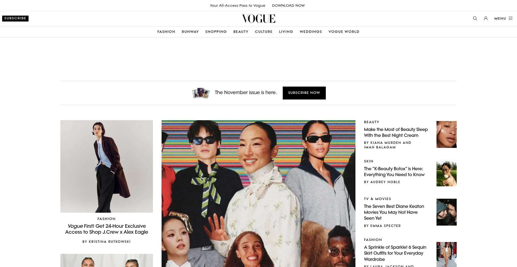Open the Weddings nav section
517x267 pixels.
[x=311, y=32]
